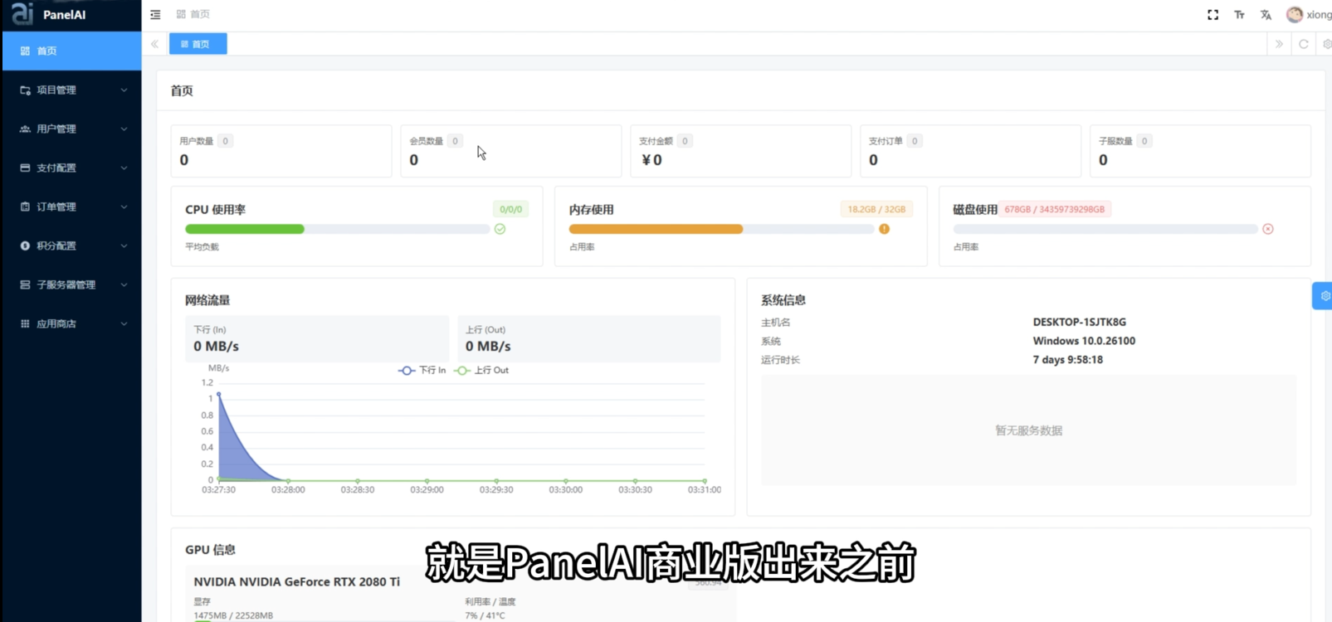Click the red error icon beside disk bar
Viewport: 1332px width, 622px height.
pos(1268,229)
